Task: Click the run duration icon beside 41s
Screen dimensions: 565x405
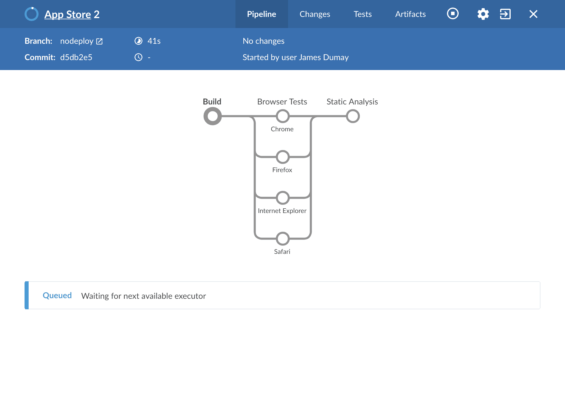Action: [138, 41]
